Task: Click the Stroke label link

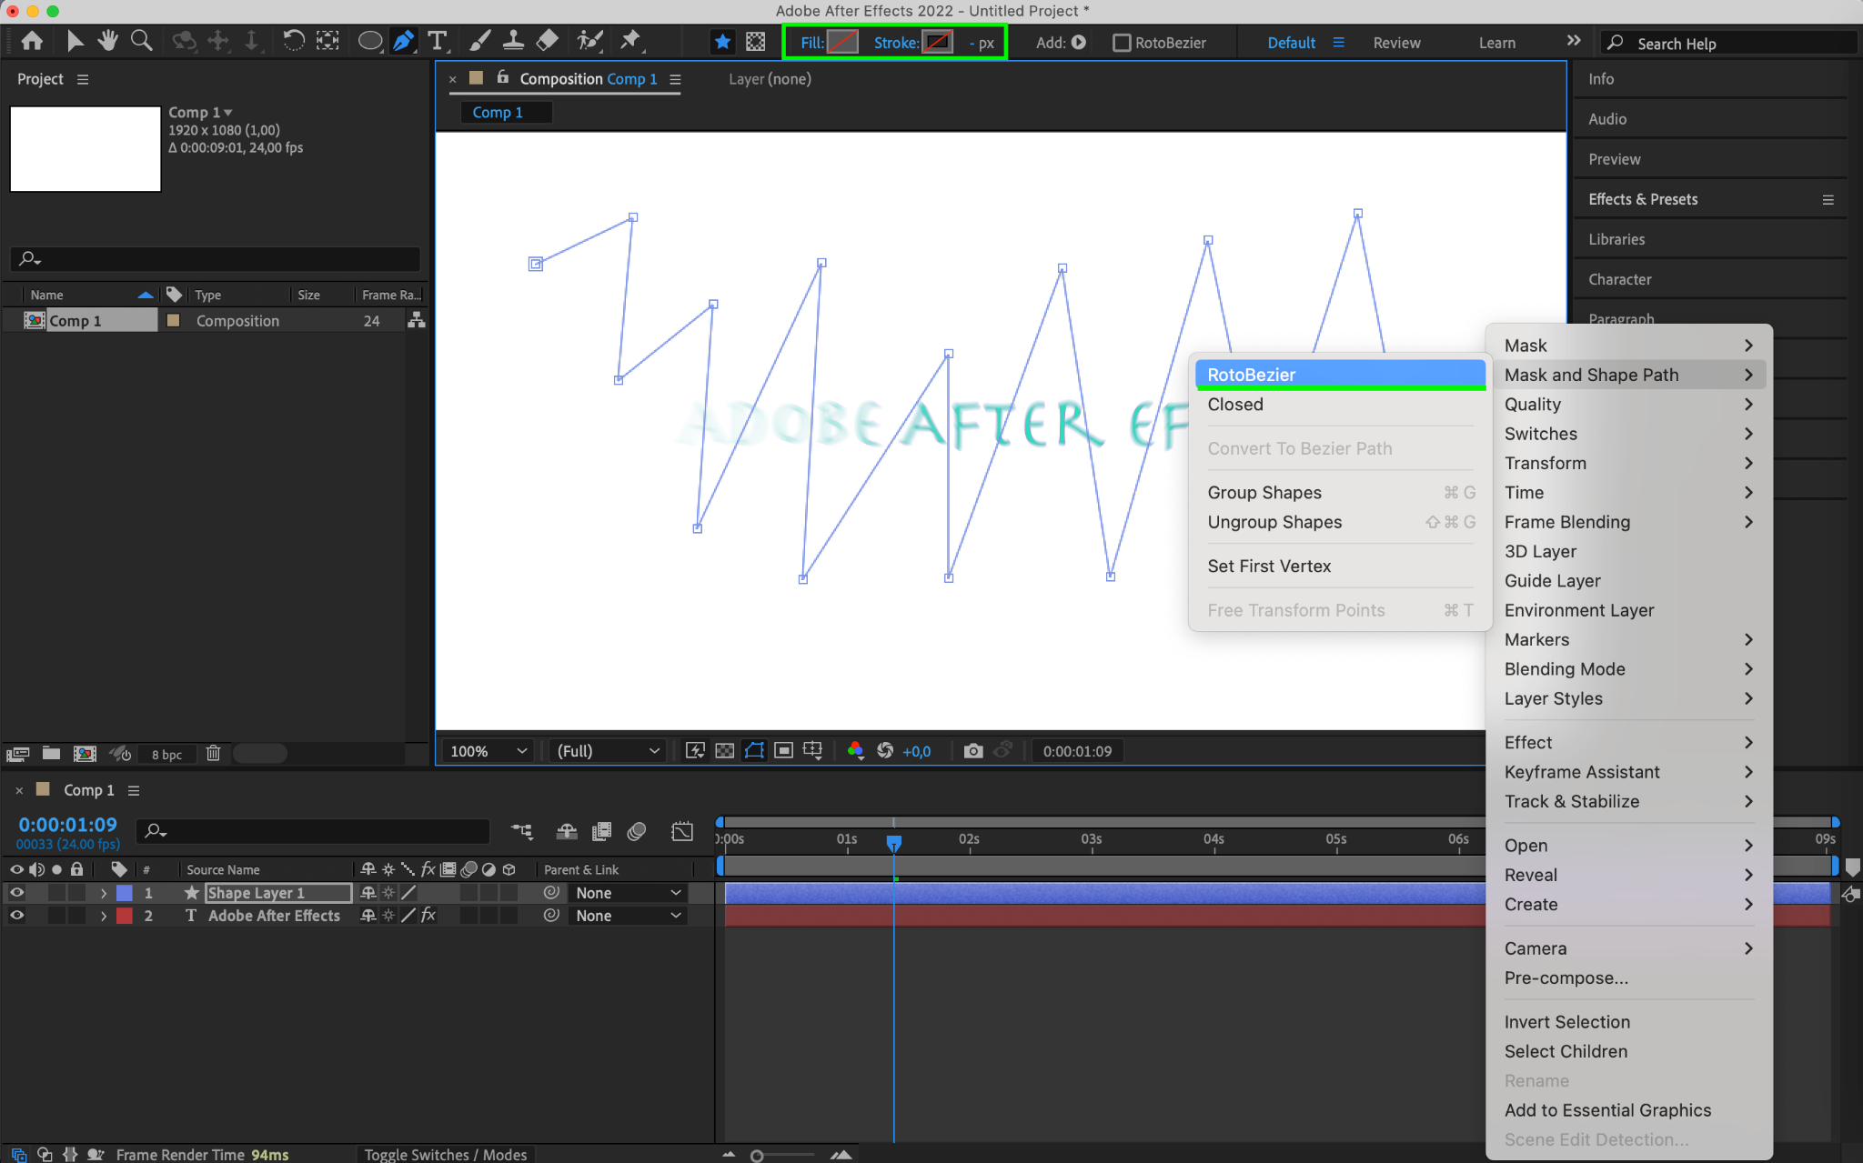Action: pyautogui.click(x=896, y=43)
